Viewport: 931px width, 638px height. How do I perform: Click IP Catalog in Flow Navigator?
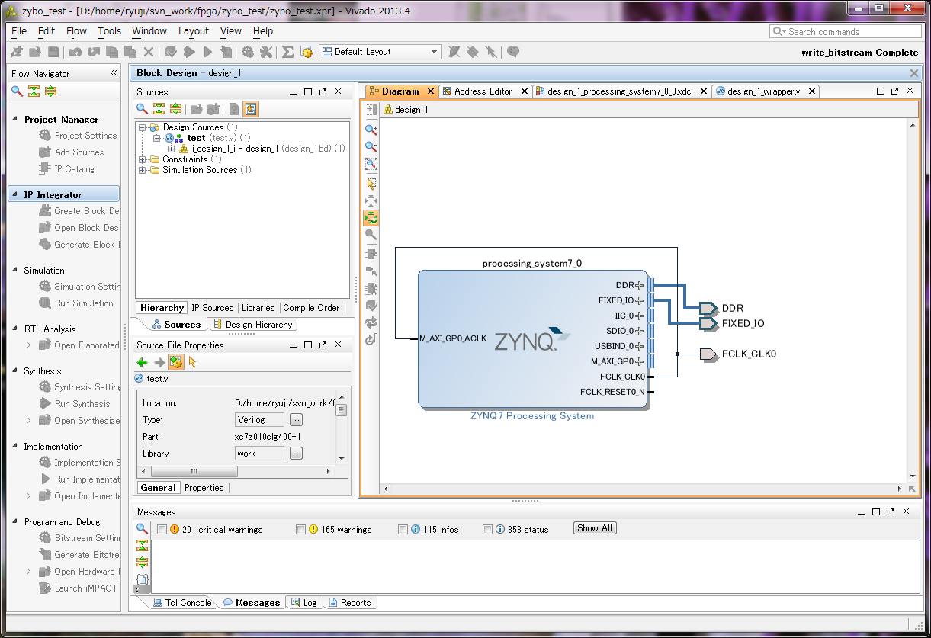(x=67, y=169)
